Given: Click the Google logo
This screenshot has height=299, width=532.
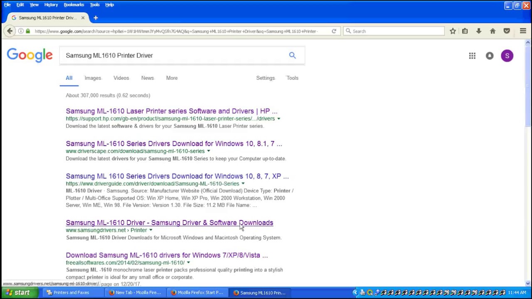Looking at the screenshot, I should (x=30, y=55).
